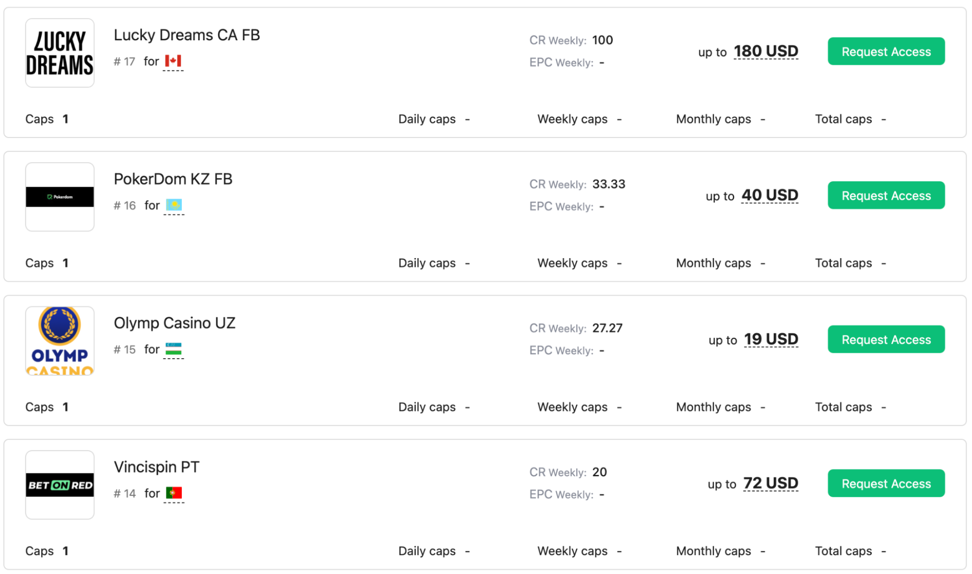Click the Kazakhstan flag icon
This screenshot has width=972, height=574.
click(174, 205)
